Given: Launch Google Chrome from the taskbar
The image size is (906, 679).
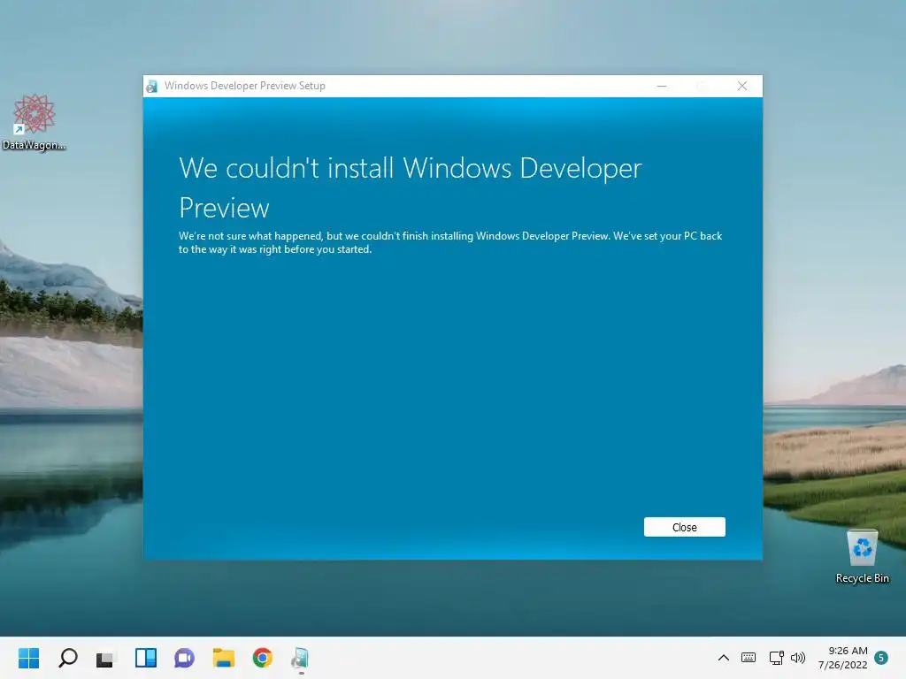Looking at the screenshot, I should 262,658.
